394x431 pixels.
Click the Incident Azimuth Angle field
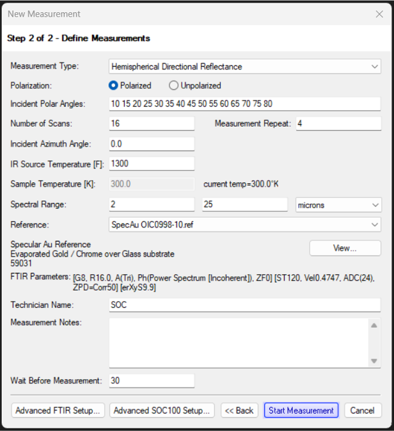coord(152,144)
